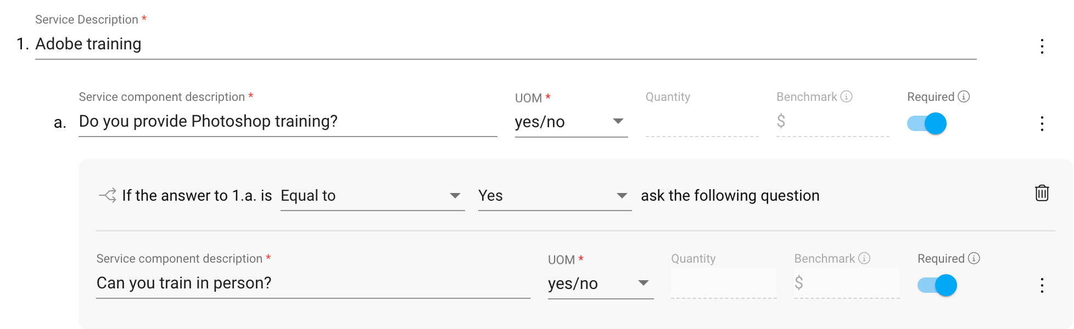Viewport: 1074px width, 329px height.
Task: Click Quantity field for train in person row
Action: [724, 283]
